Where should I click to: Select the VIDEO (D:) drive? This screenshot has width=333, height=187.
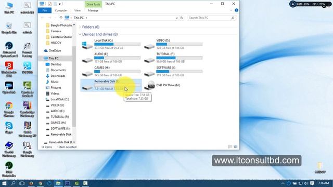click(x=173, y=44)
